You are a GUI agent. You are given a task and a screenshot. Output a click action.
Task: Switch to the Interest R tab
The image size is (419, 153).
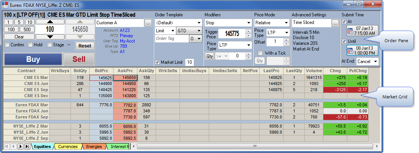119,146
